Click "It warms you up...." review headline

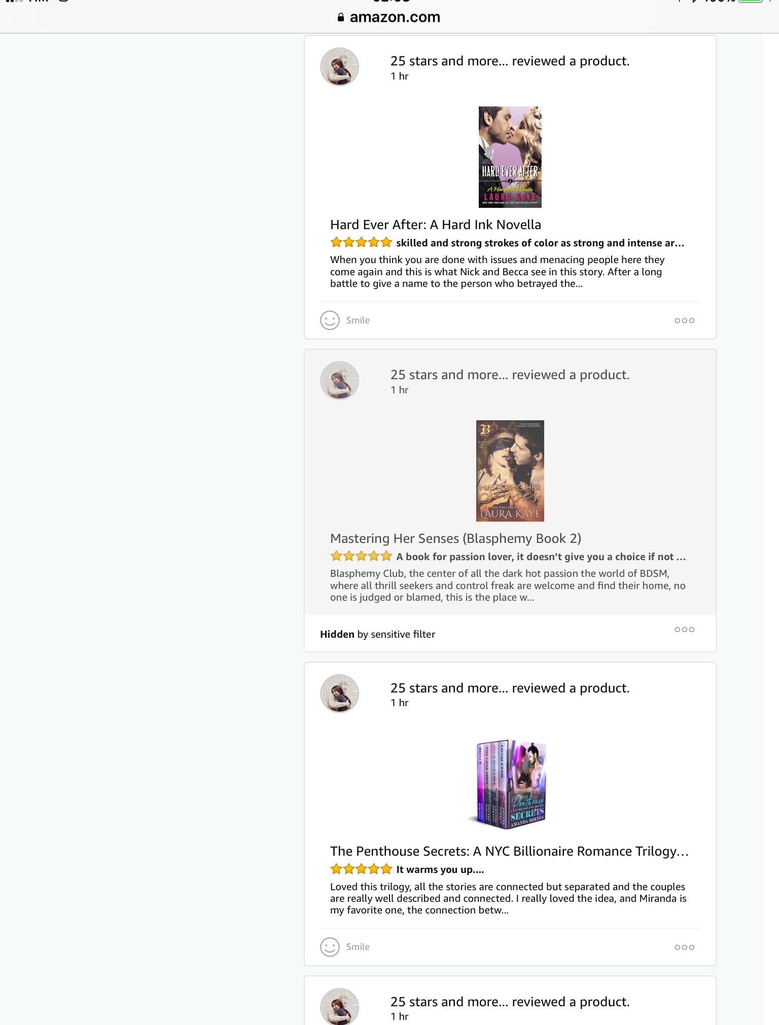tap(440, 869)
